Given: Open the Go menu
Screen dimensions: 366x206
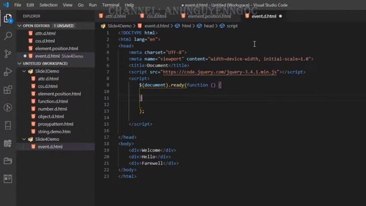Looking at the screenshot, I should [x=81, y=5].
